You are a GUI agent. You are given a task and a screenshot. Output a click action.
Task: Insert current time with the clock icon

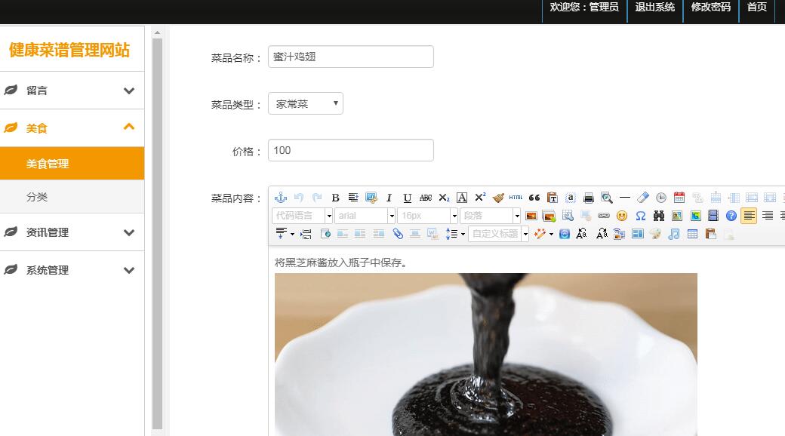pyautogui.click(x=661, y=198)
